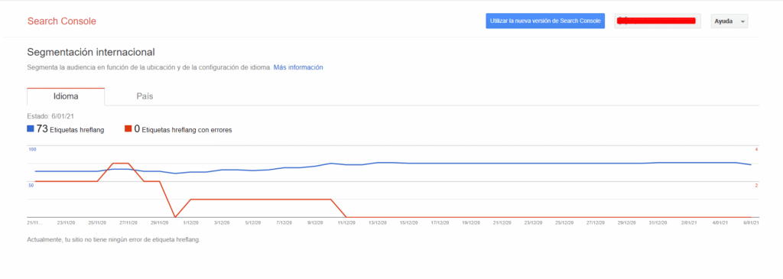Switch to the País tab
This screenshot has height=279, width=783.
point(145,96)
